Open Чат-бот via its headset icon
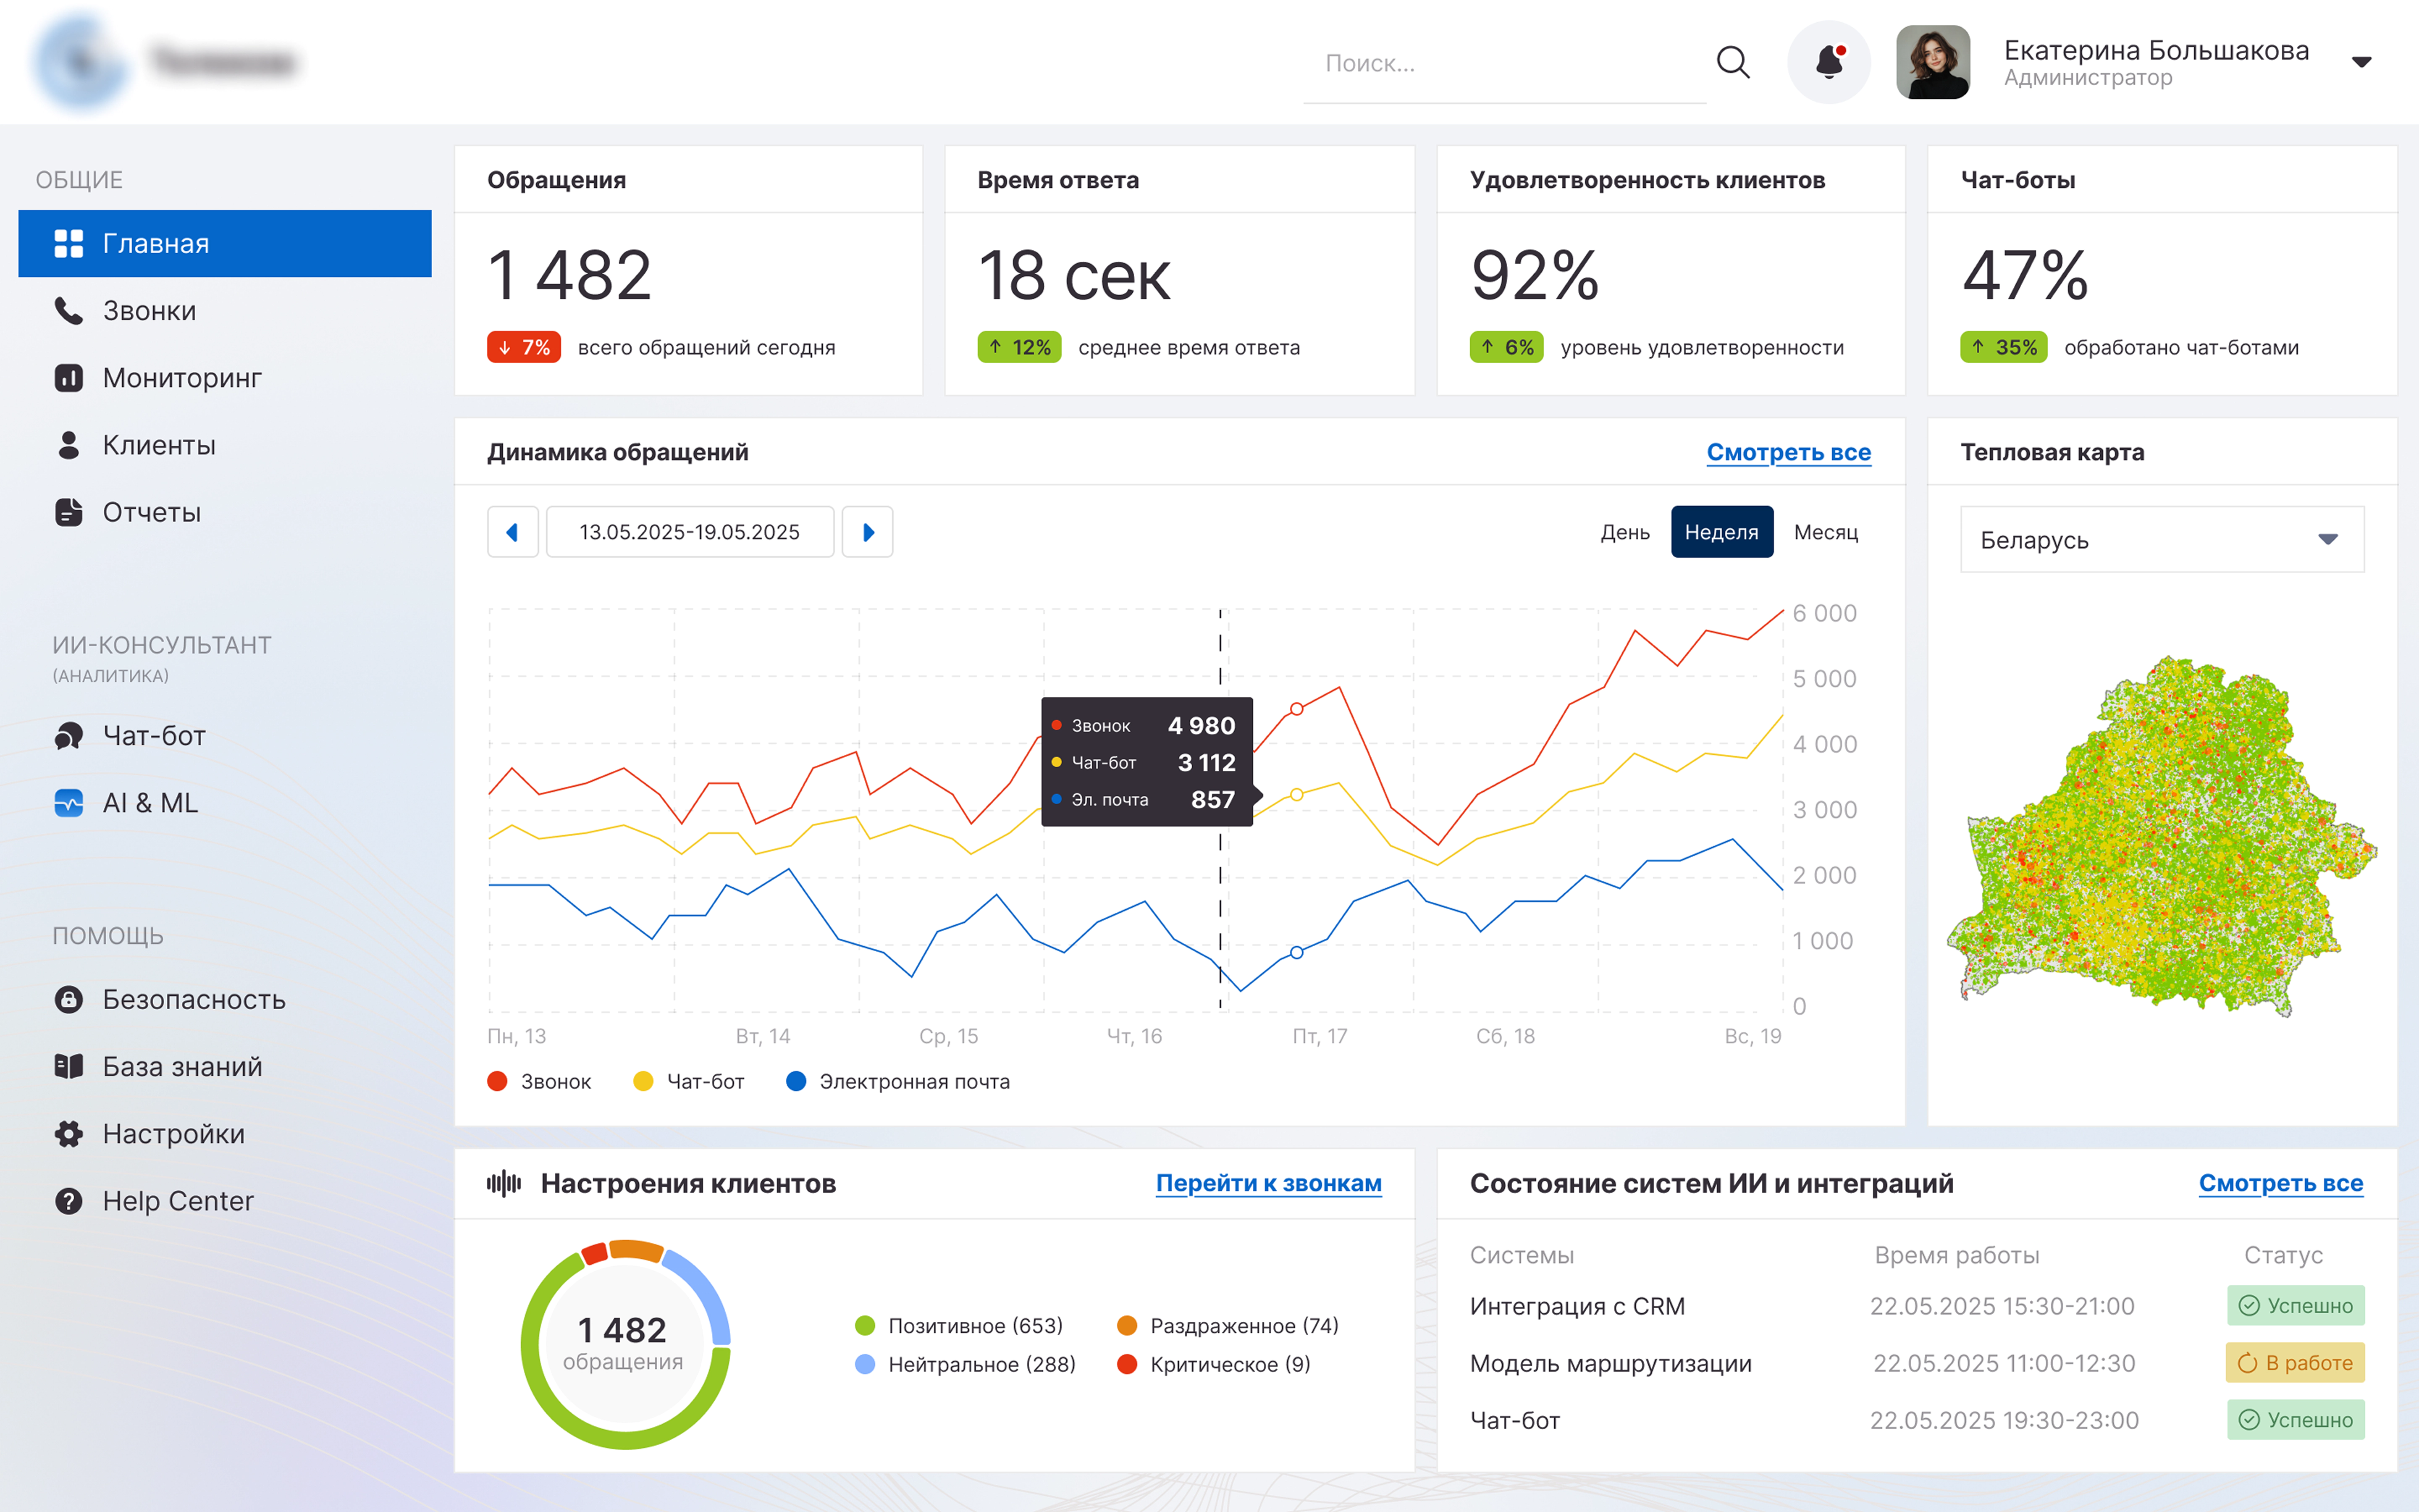Viewport: 2419px width, 1512px height. pos(68,736)
